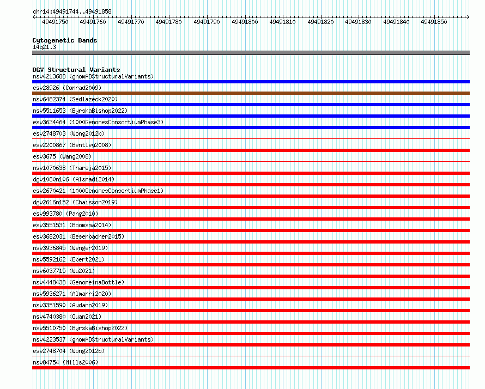Click the red bar under nsv3351590
This screenshot has height=389, width=485.
(251, 311)
